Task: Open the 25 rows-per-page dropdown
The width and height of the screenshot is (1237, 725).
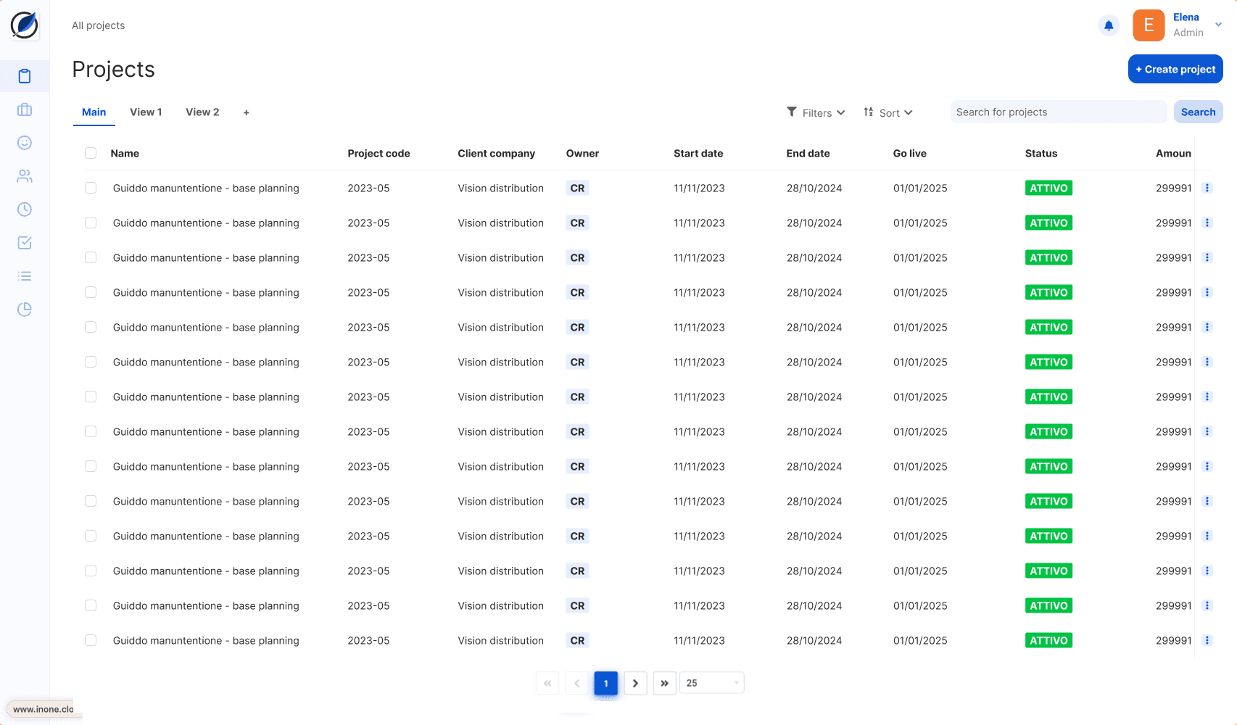Action: coord(712,683)
